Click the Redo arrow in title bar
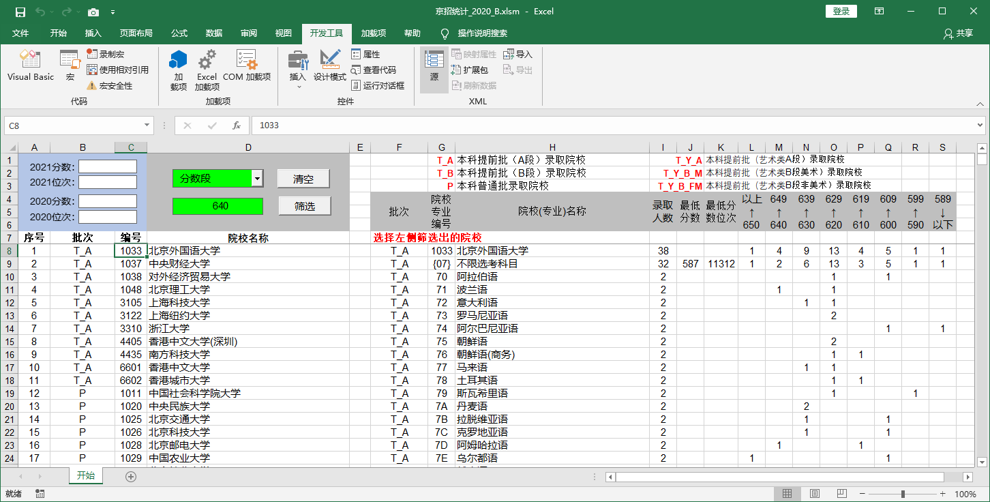Image resolution: width=990 pixels, height=502 pixels. coord(67,12)
